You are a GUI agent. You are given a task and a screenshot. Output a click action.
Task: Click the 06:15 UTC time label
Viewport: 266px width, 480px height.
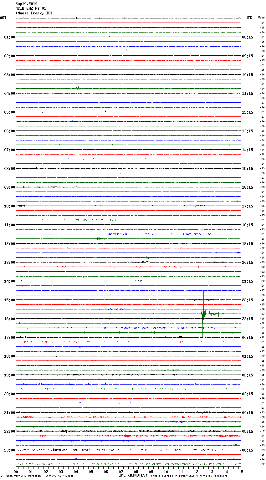pos(248,450)
